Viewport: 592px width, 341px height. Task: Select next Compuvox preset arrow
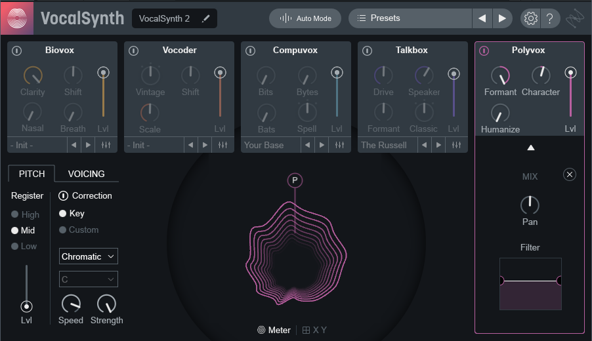322,145
